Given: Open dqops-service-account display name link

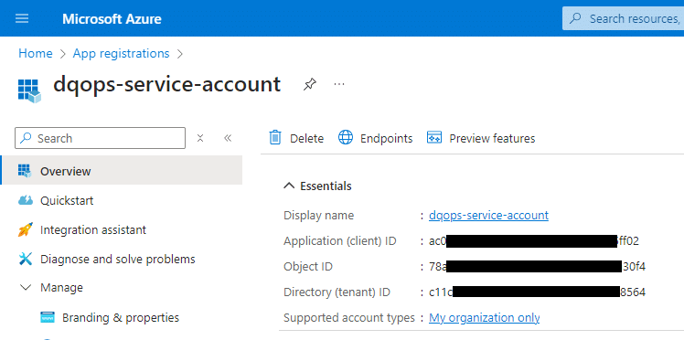Looking at the screenshot, I should click(x=488, y=216).
